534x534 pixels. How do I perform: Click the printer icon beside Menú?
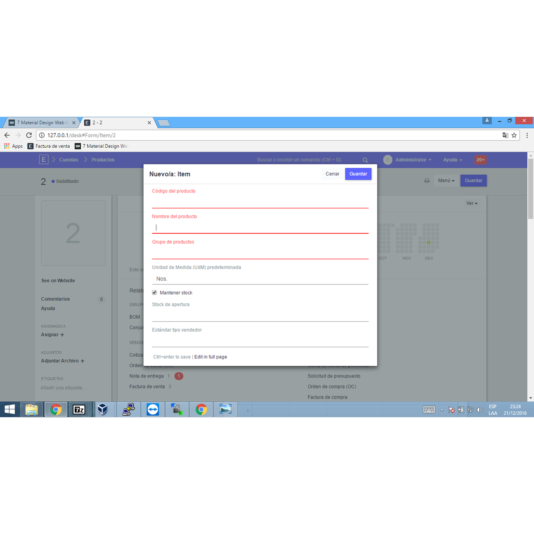coord(427,181)
